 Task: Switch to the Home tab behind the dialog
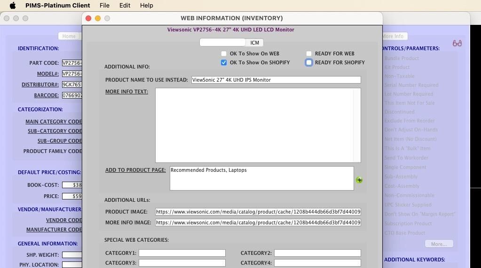[x=69, y=36]
